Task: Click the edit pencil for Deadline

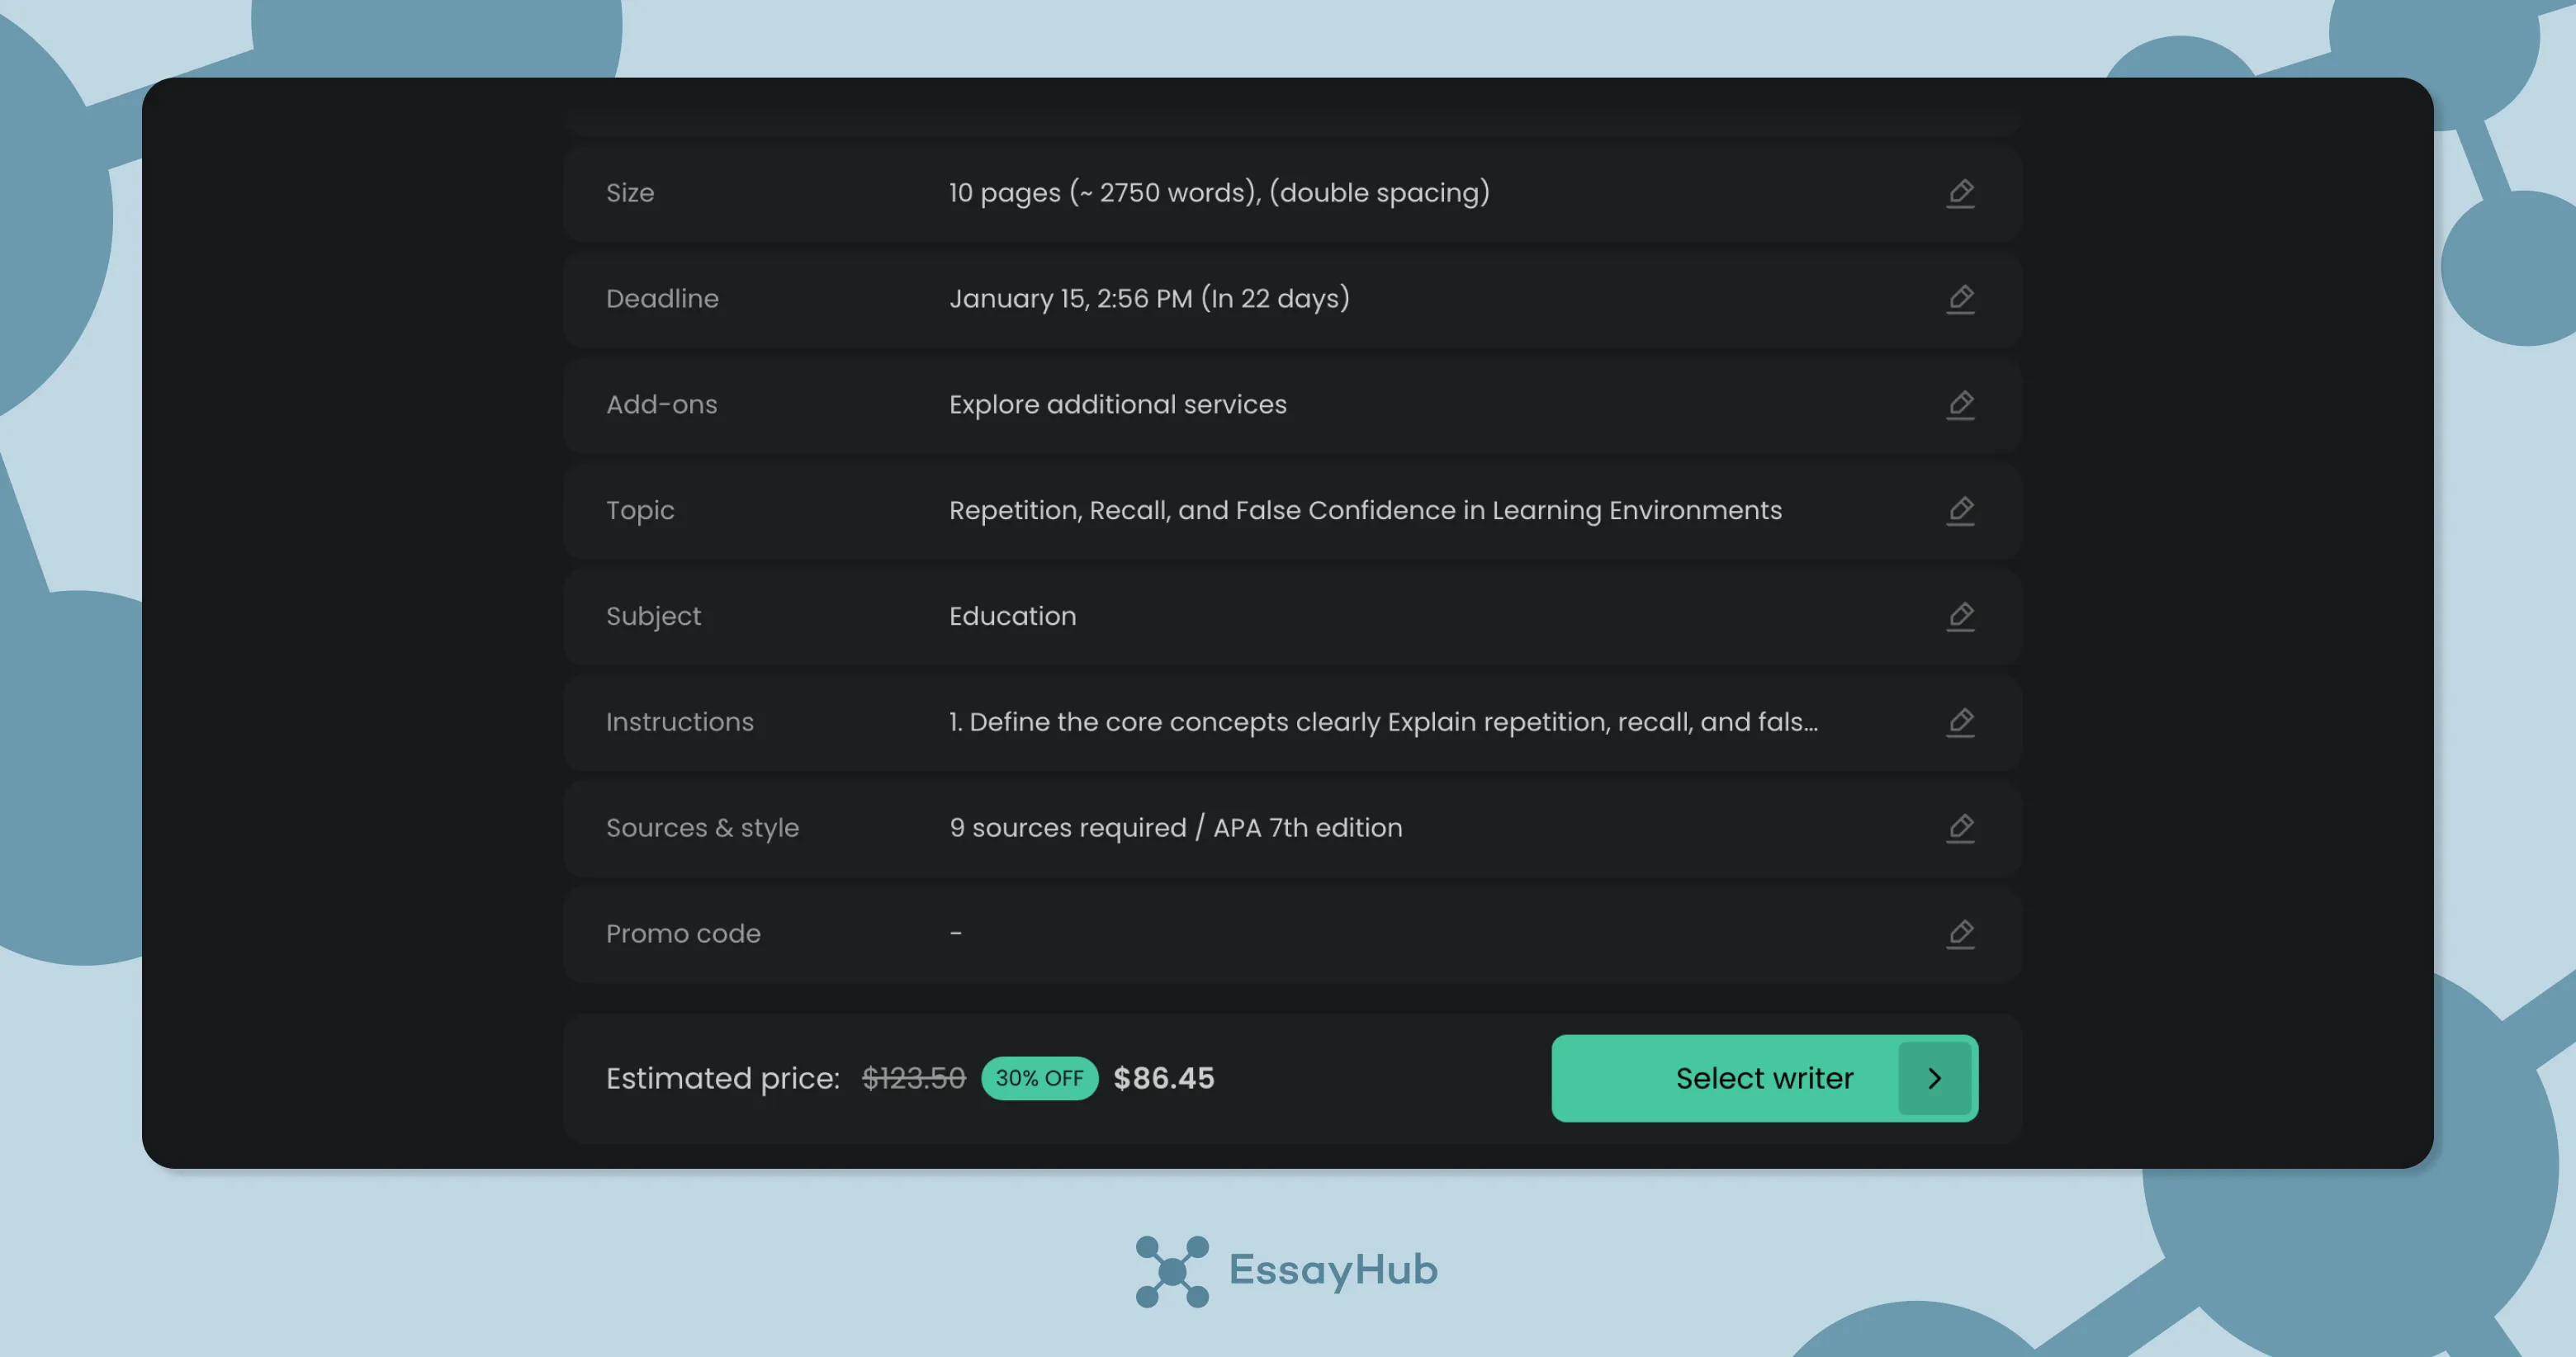Action: point(1960,299)
